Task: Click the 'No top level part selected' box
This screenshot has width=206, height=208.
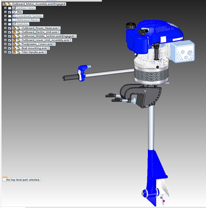Action: pos(23,180)
